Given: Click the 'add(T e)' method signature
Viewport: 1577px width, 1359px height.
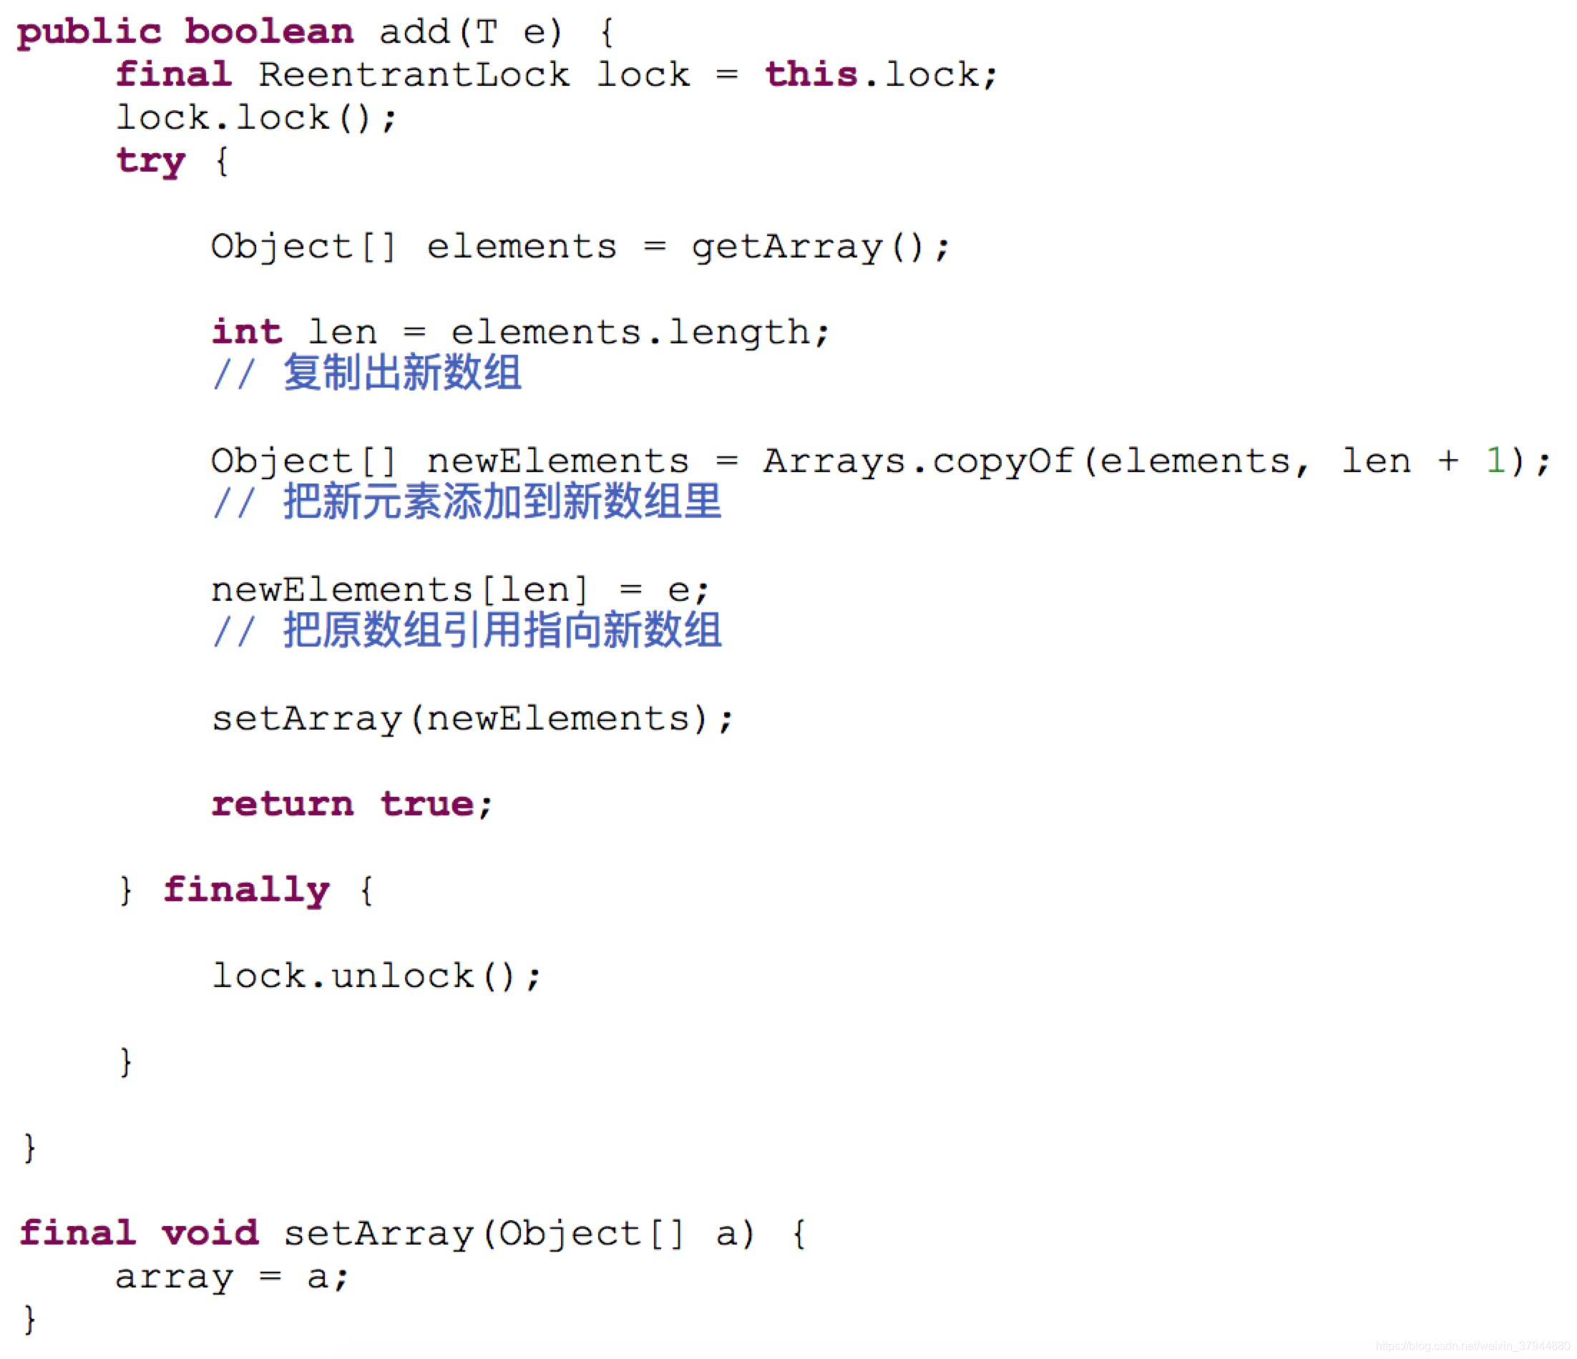Looking at the screenshot, I should click(x=470, y=32).
